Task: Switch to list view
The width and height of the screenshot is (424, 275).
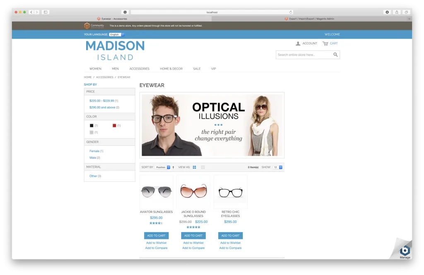Action: pyautogui.click(x=203, y=167)
